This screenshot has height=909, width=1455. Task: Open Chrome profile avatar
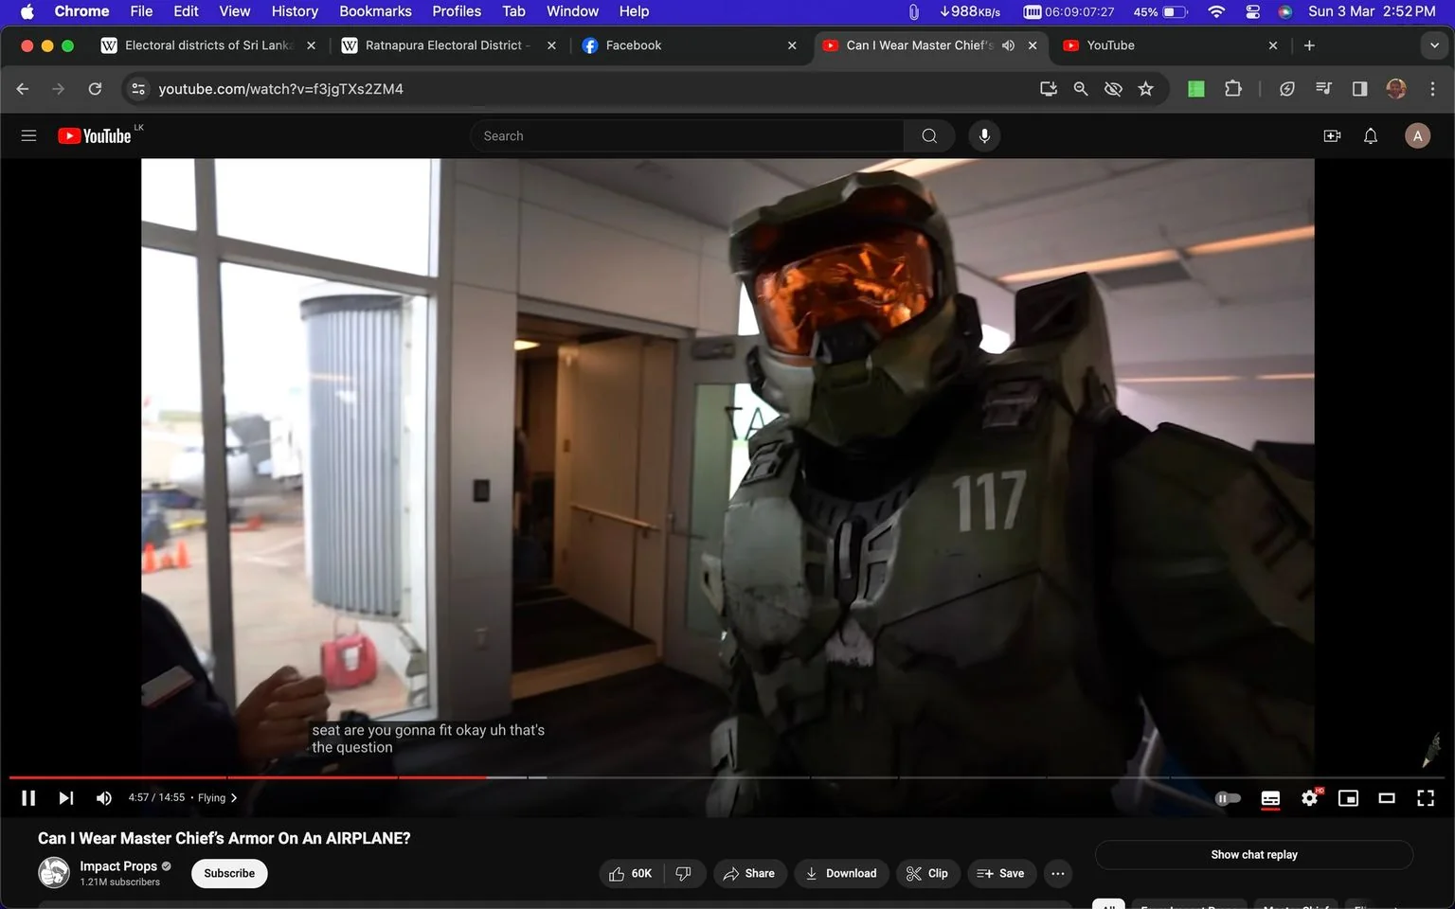[x=1396, y=88]
